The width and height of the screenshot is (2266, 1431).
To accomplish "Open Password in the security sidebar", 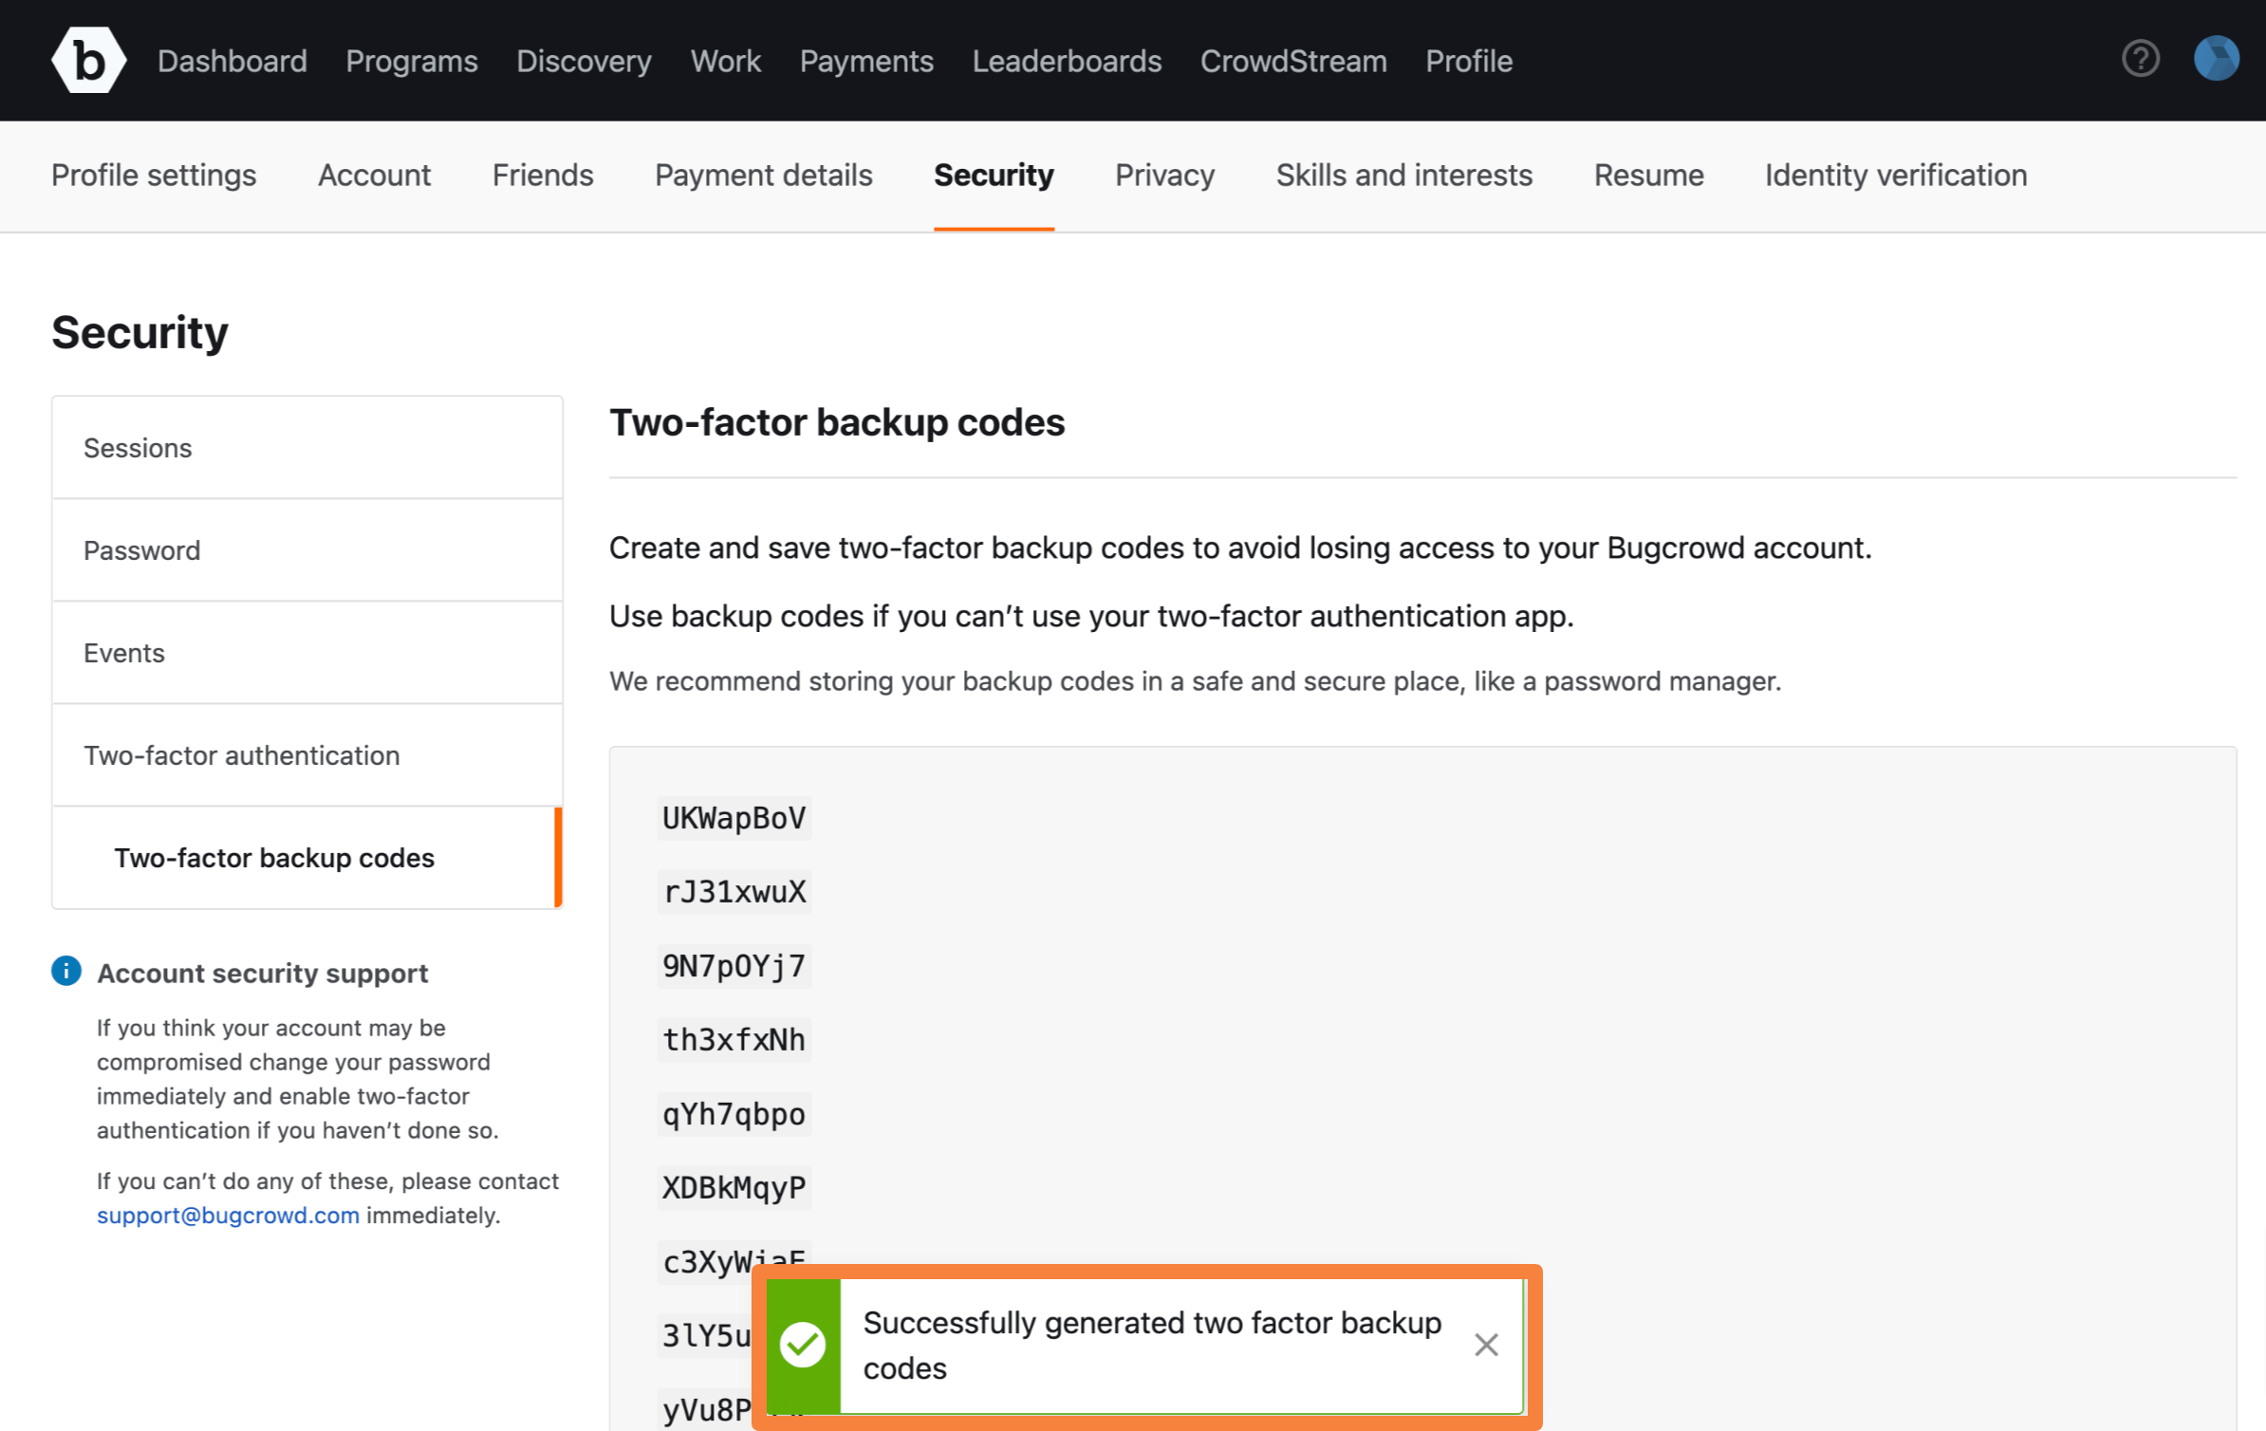I will [307, 550].
